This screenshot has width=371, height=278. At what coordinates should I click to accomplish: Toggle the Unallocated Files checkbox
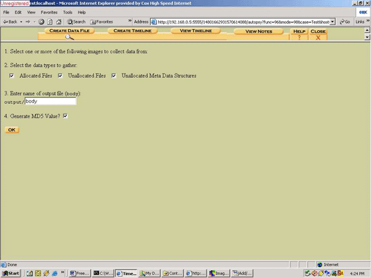pos(60,76)
